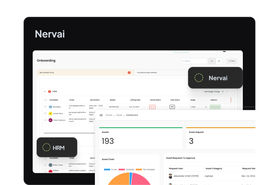Screen dimensions: 279x185
Task: Click the three-dot menu beside Bulk Stage Change
Action: tap(227, 91)
